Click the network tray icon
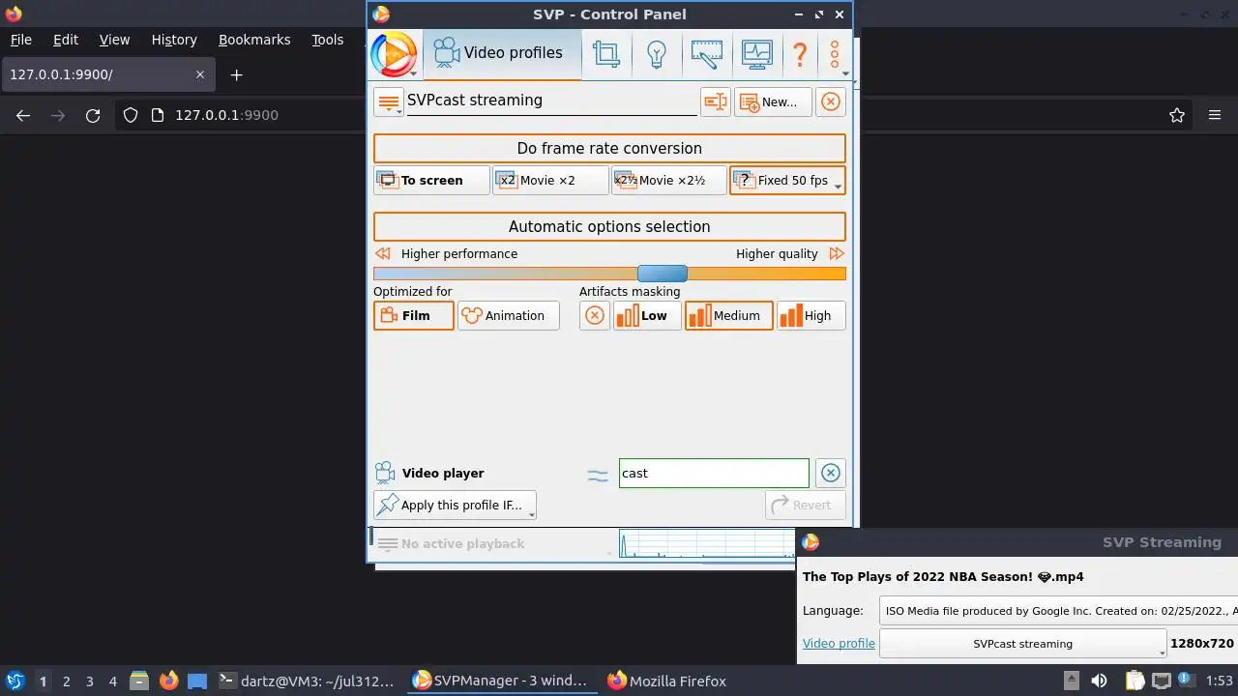The height and width of the screenshot is (696, 1238). [1161, 681]
